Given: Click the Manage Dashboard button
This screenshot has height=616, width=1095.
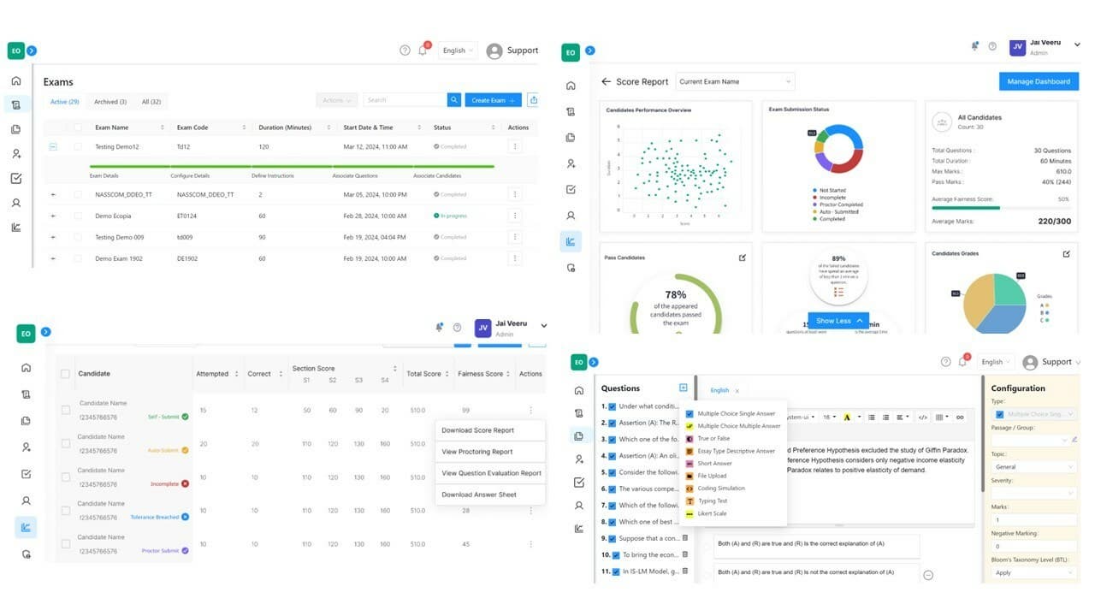Looking at the screenshot, I should pos(1038,82).
